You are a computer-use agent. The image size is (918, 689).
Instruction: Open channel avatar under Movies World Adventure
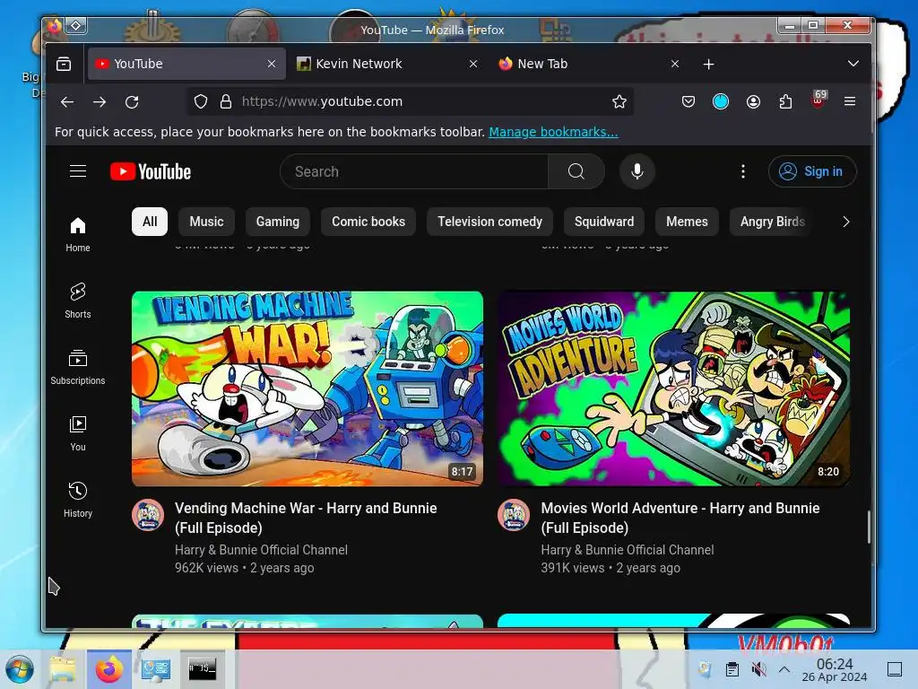514,515
